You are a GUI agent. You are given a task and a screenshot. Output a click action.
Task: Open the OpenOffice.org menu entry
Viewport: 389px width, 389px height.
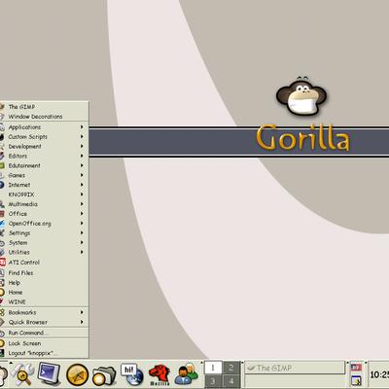[44, 224]
